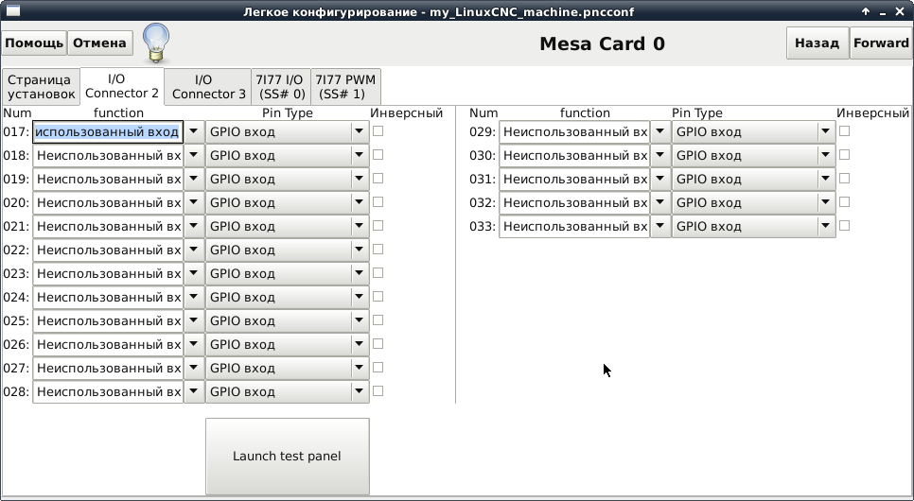
Task: Open Pin Type dropdown for pin 032
Action: coord(754,202)
